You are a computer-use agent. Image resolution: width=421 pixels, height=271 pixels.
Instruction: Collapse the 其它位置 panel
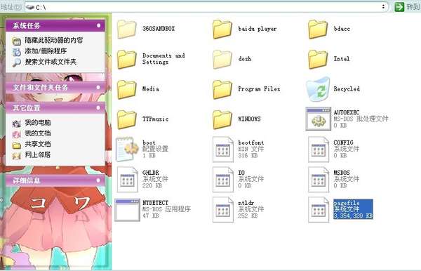tap(98, 107)
